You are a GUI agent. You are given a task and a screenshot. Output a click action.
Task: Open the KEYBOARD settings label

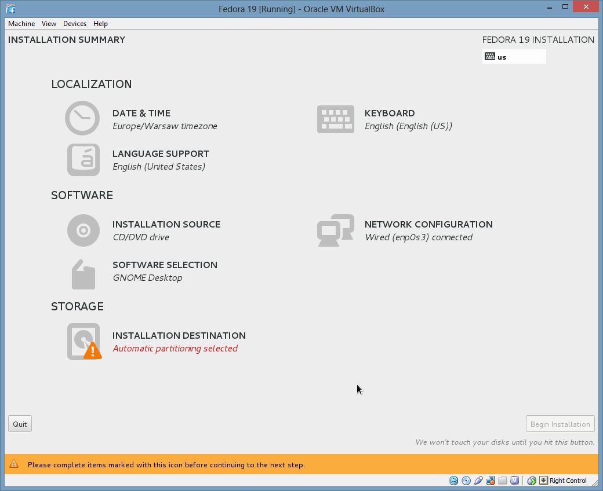pyautogui.click(x=390, y=113)
